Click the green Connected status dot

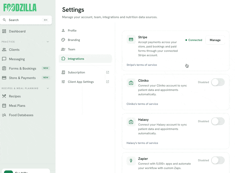click(x=186, y=40)
